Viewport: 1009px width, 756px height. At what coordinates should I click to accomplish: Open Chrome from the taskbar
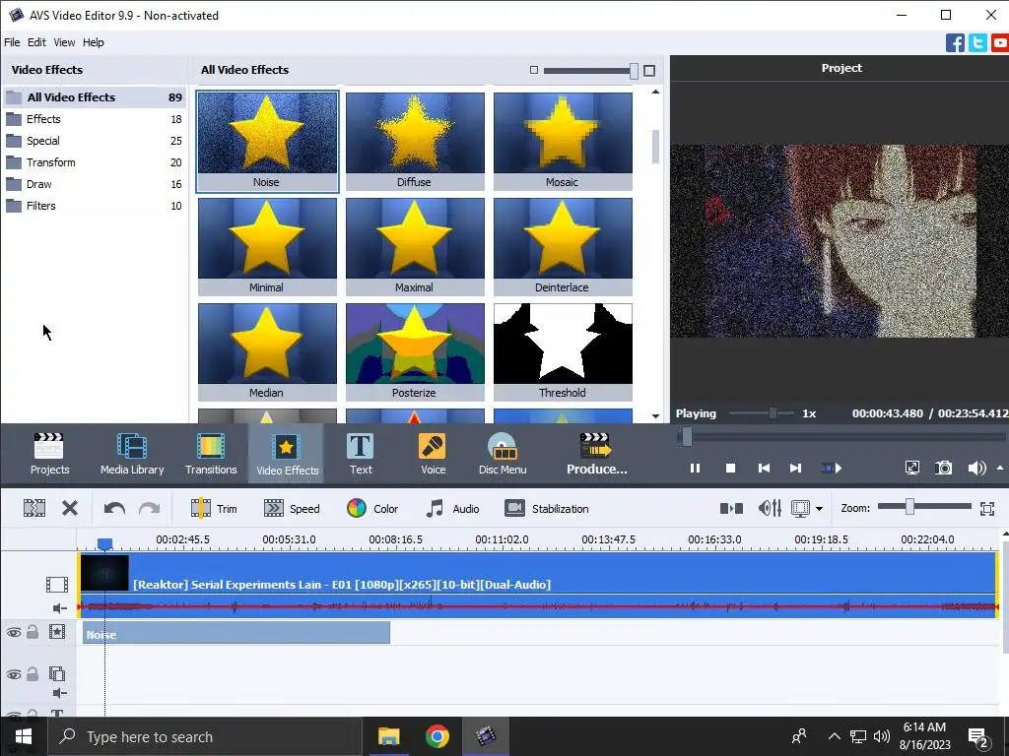437,736
